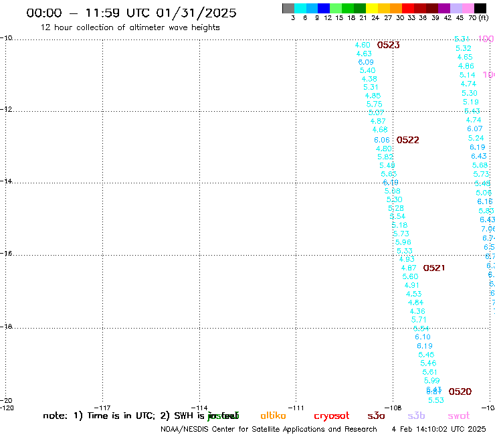Click the right-track value 6.07

click(x=475, y=128)
